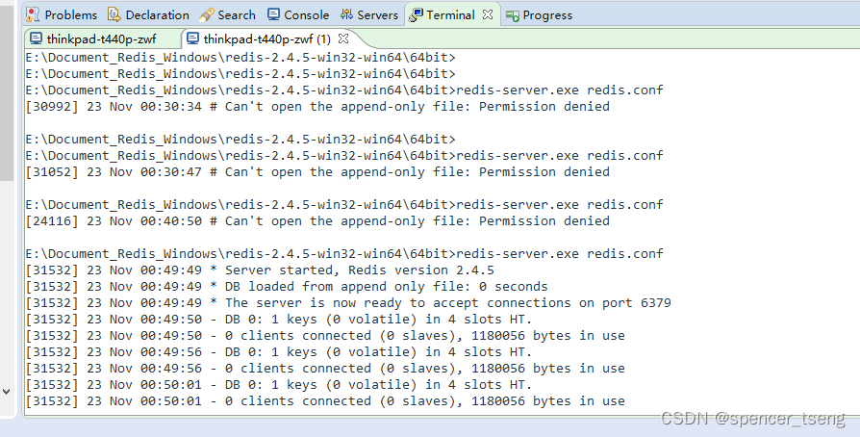Image resolution: width=860 pixels, height=437 pixels.
Task: Click the Declaration view icon
Action: pos(114,14)
